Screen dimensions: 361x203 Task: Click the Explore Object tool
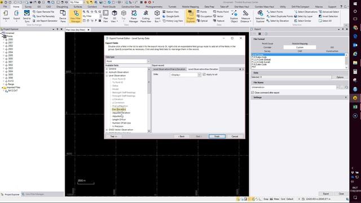point(234,16)
